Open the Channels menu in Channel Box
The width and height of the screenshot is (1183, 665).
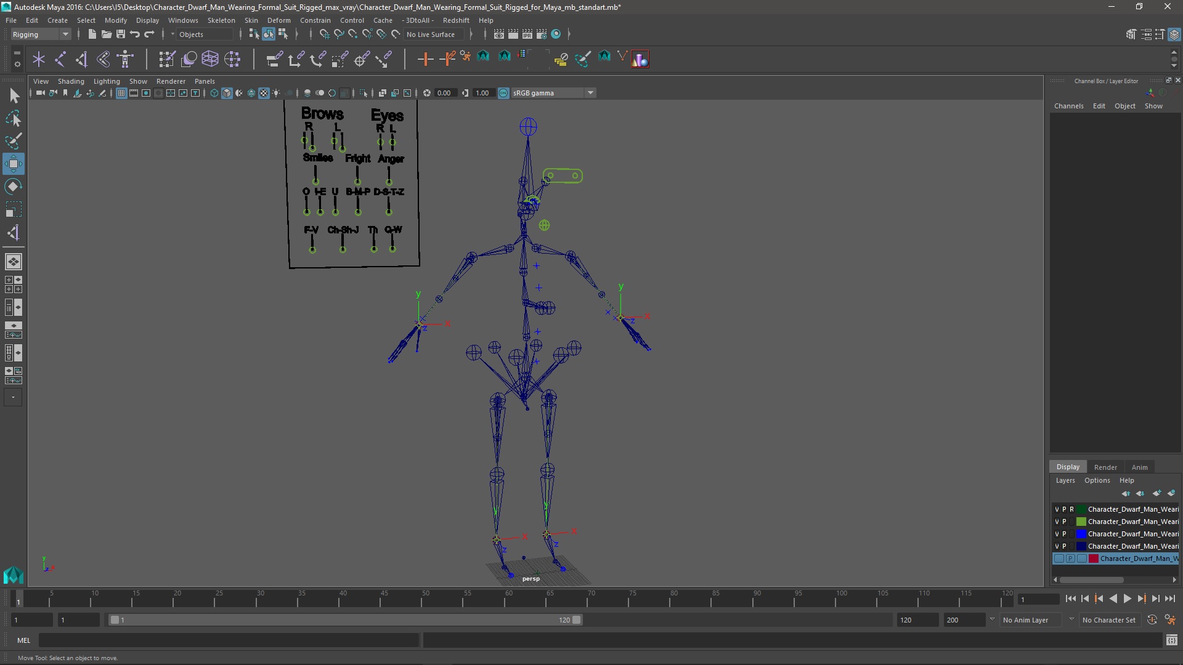point(1068,106)
